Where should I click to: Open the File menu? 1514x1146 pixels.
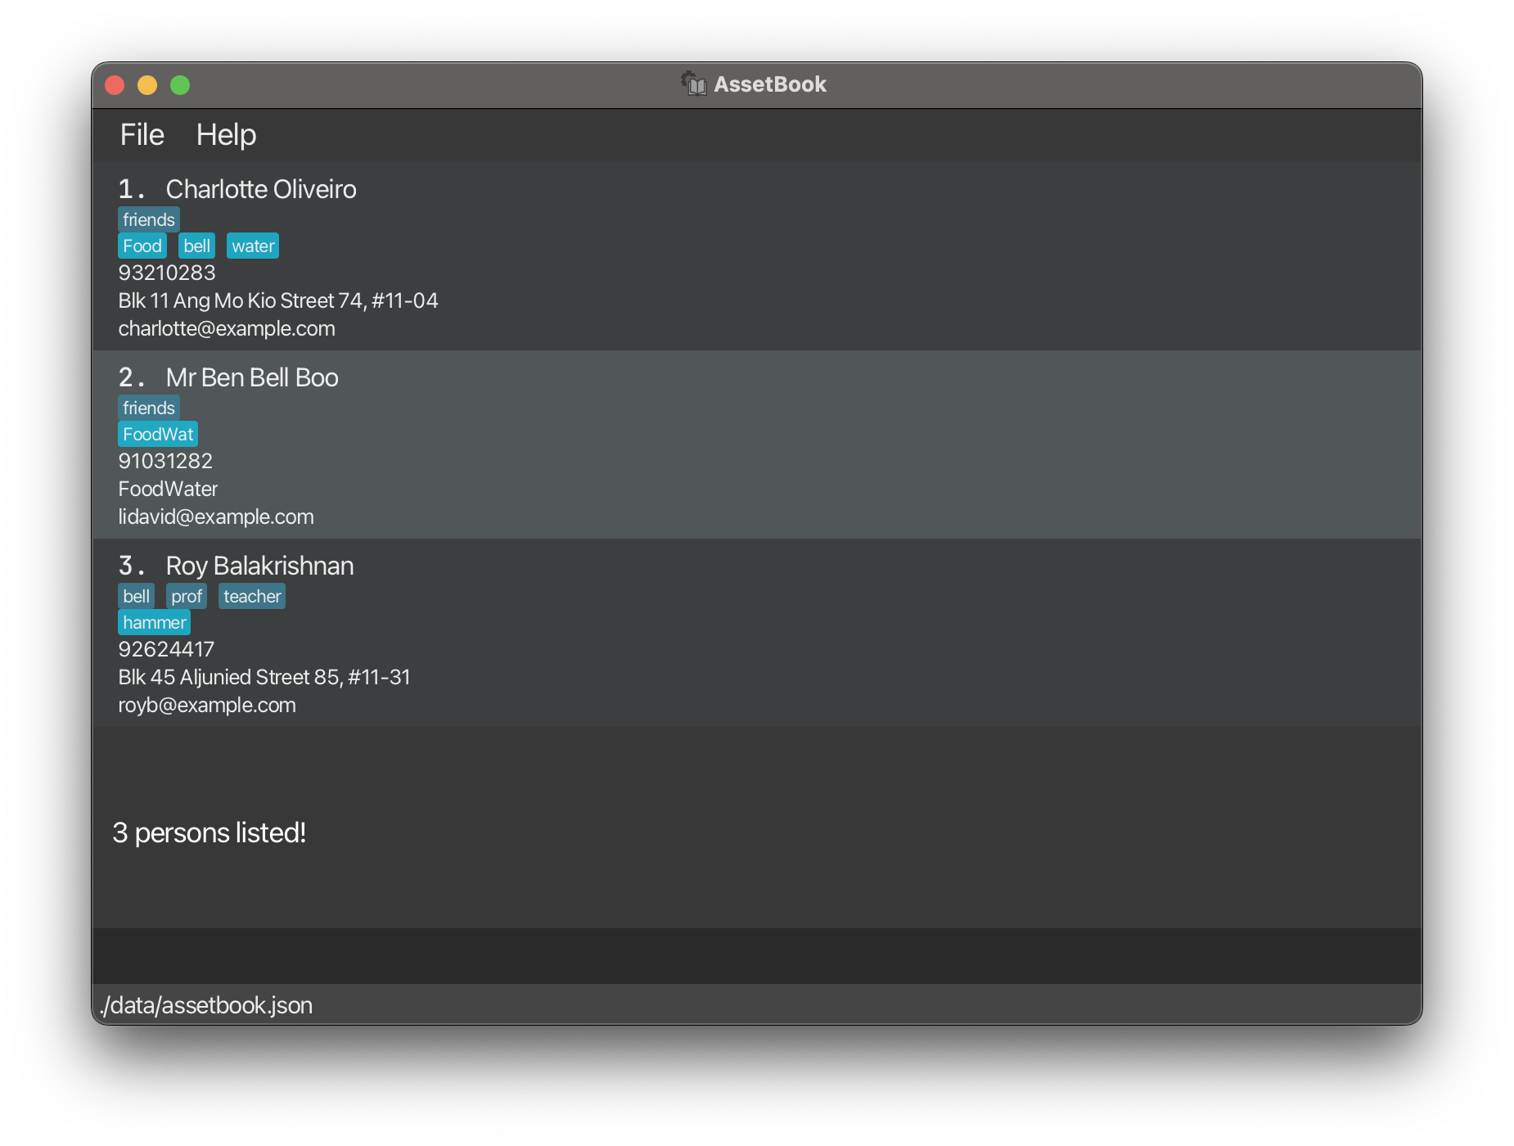(142, 134)
